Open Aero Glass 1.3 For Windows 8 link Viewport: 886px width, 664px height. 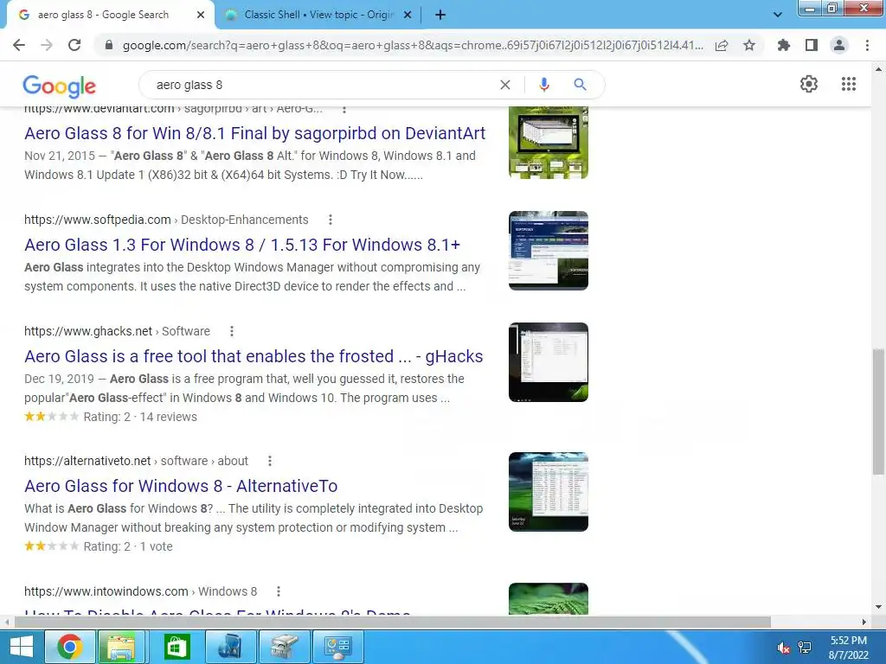point(242,245)
